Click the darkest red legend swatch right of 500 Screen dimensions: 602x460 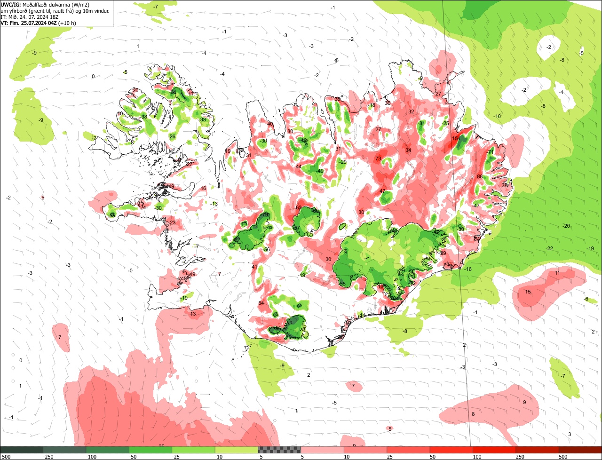(580, 450)
